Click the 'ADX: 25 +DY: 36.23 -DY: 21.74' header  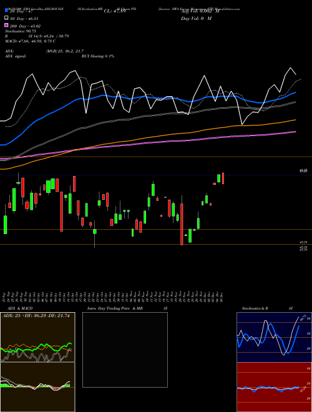pyautogui.click(x=37, y=316)
